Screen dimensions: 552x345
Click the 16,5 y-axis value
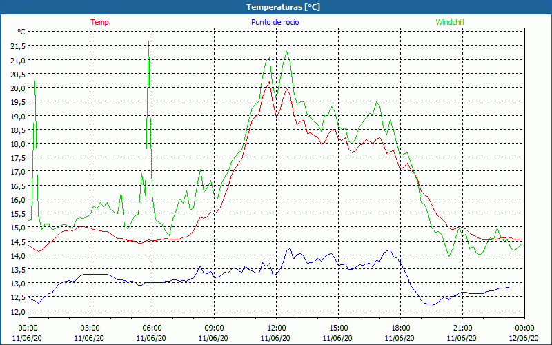click(x=18, y=186)
